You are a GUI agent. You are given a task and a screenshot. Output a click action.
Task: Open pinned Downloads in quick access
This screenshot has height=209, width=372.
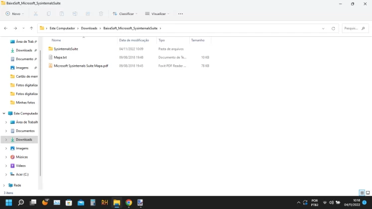[24, 50]
